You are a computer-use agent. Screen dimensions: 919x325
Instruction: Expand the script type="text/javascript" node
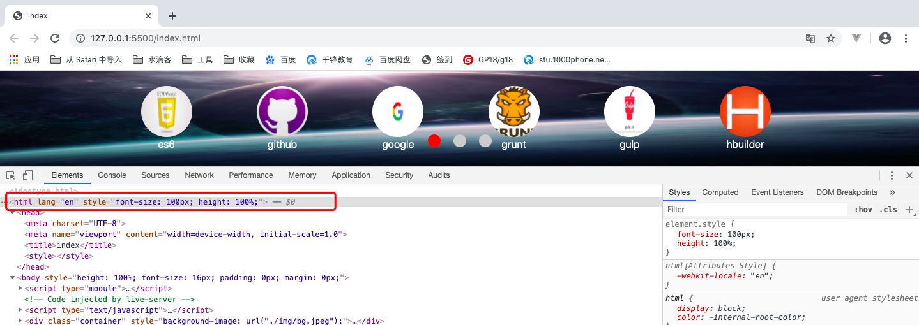coord(20,310)
